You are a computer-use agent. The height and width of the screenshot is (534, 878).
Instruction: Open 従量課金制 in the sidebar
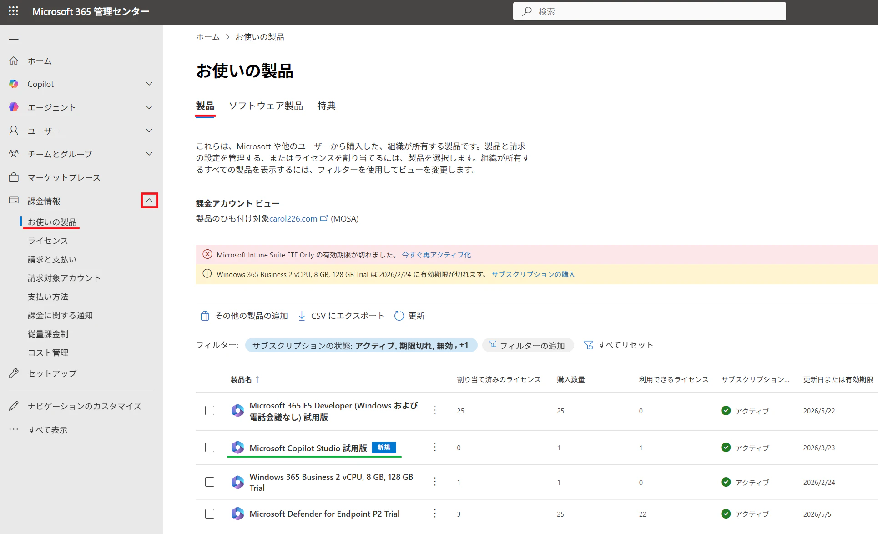click(x=48, y=334)
